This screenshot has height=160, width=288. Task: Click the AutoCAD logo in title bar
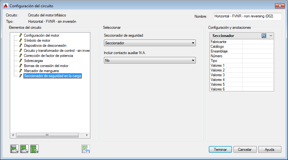coord(5,6)
